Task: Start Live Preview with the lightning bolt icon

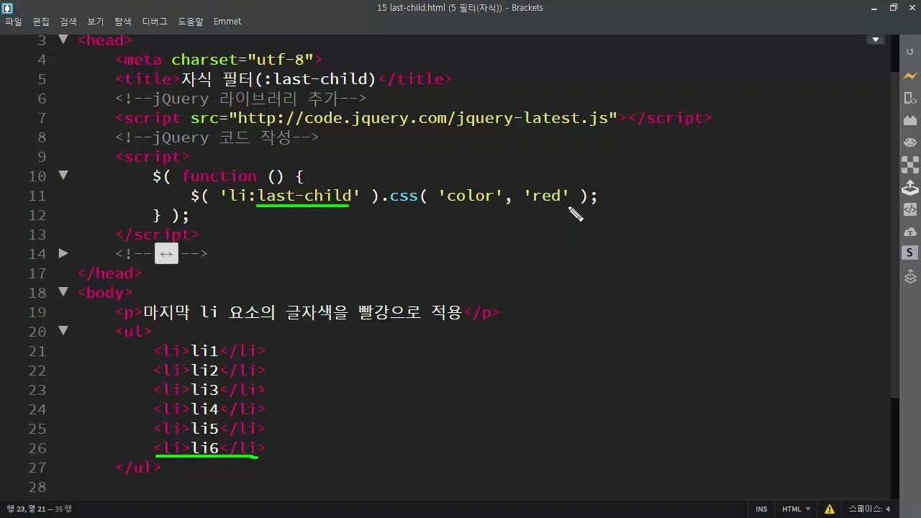Action: click(910, 76)
